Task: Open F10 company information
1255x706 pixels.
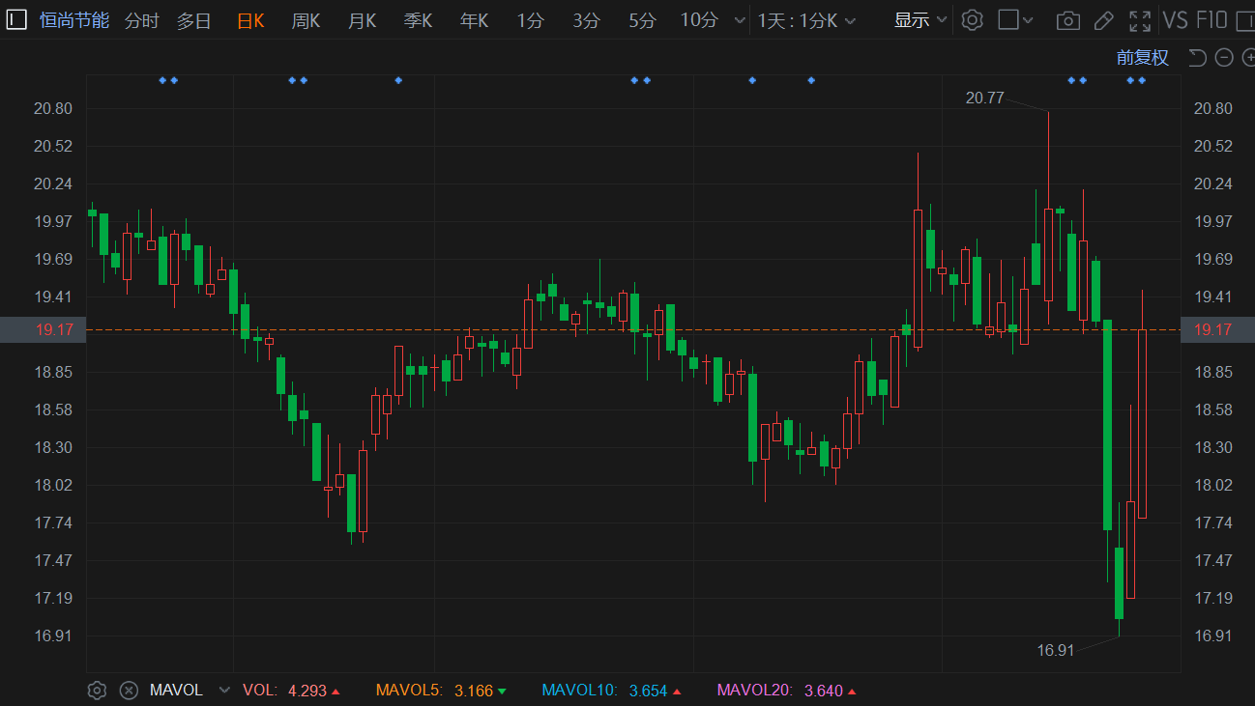Action: [1211, 20]
